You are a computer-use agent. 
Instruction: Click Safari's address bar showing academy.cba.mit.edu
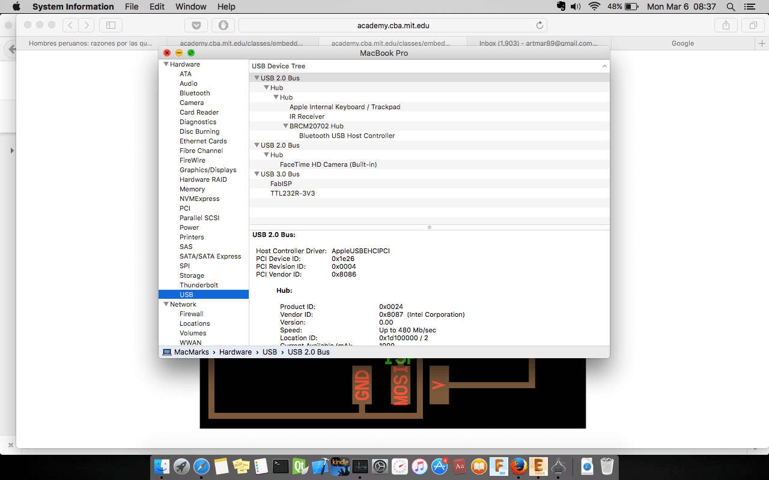(393, 25)
